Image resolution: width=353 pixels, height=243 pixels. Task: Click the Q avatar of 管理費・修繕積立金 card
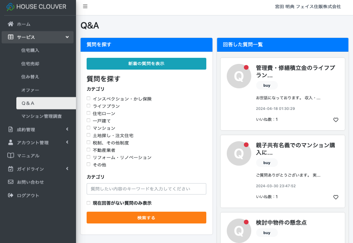coord(239,76)
